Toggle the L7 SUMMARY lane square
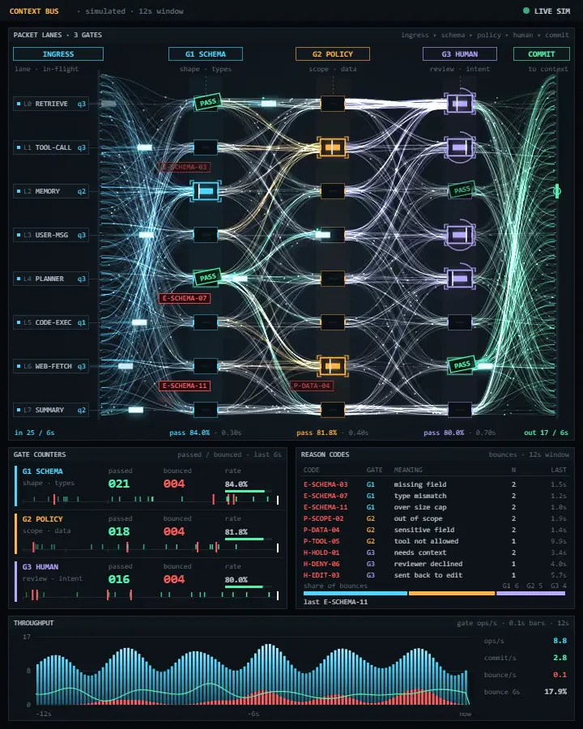The image size is (583, 729). click(19, 410)
